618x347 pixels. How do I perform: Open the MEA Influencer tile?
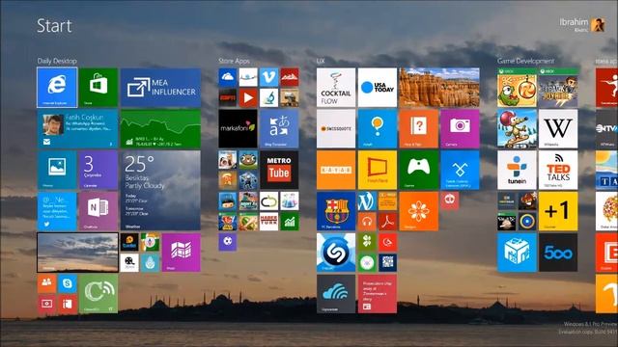tap(160, 88)
